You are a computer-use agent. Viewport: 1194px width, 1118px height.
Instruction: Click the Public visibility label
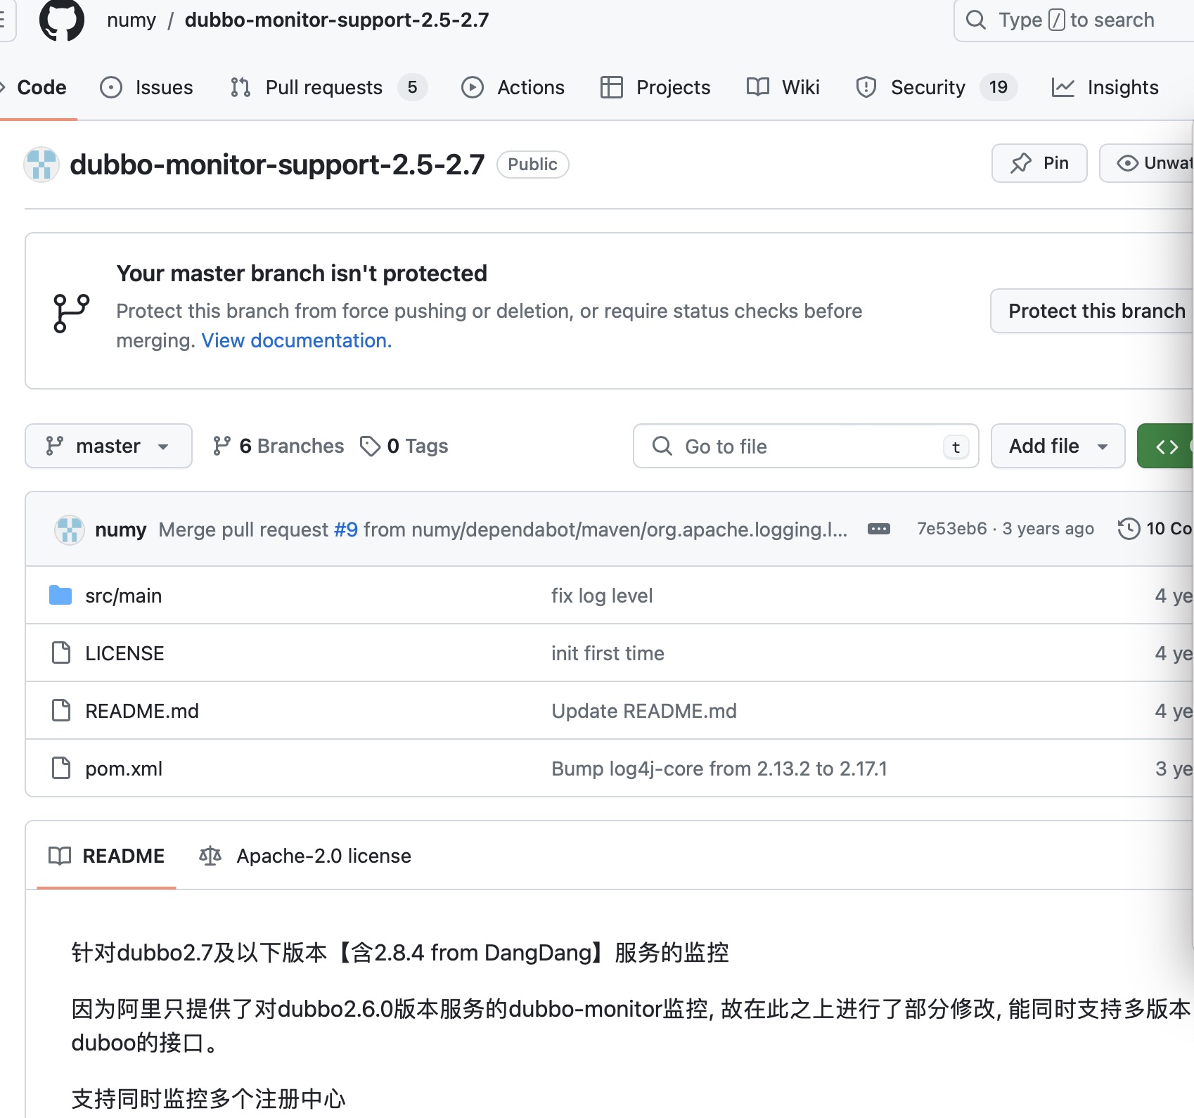[x=532, y=165]
